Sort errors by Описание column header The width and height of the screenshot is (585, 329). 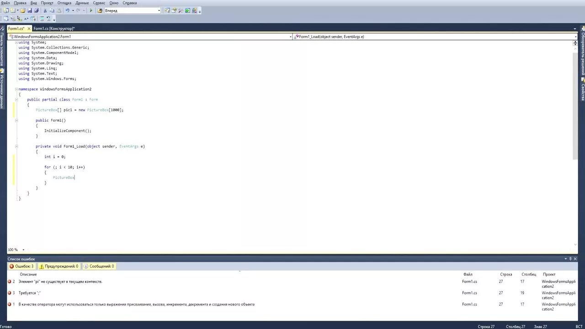coord(28,274)
